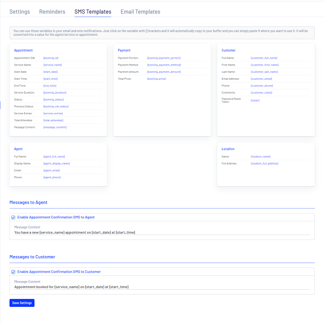Copy the {service_name} variable
Image resolution: width=324 pixels, height=323 pixels.
pos(52,65)
